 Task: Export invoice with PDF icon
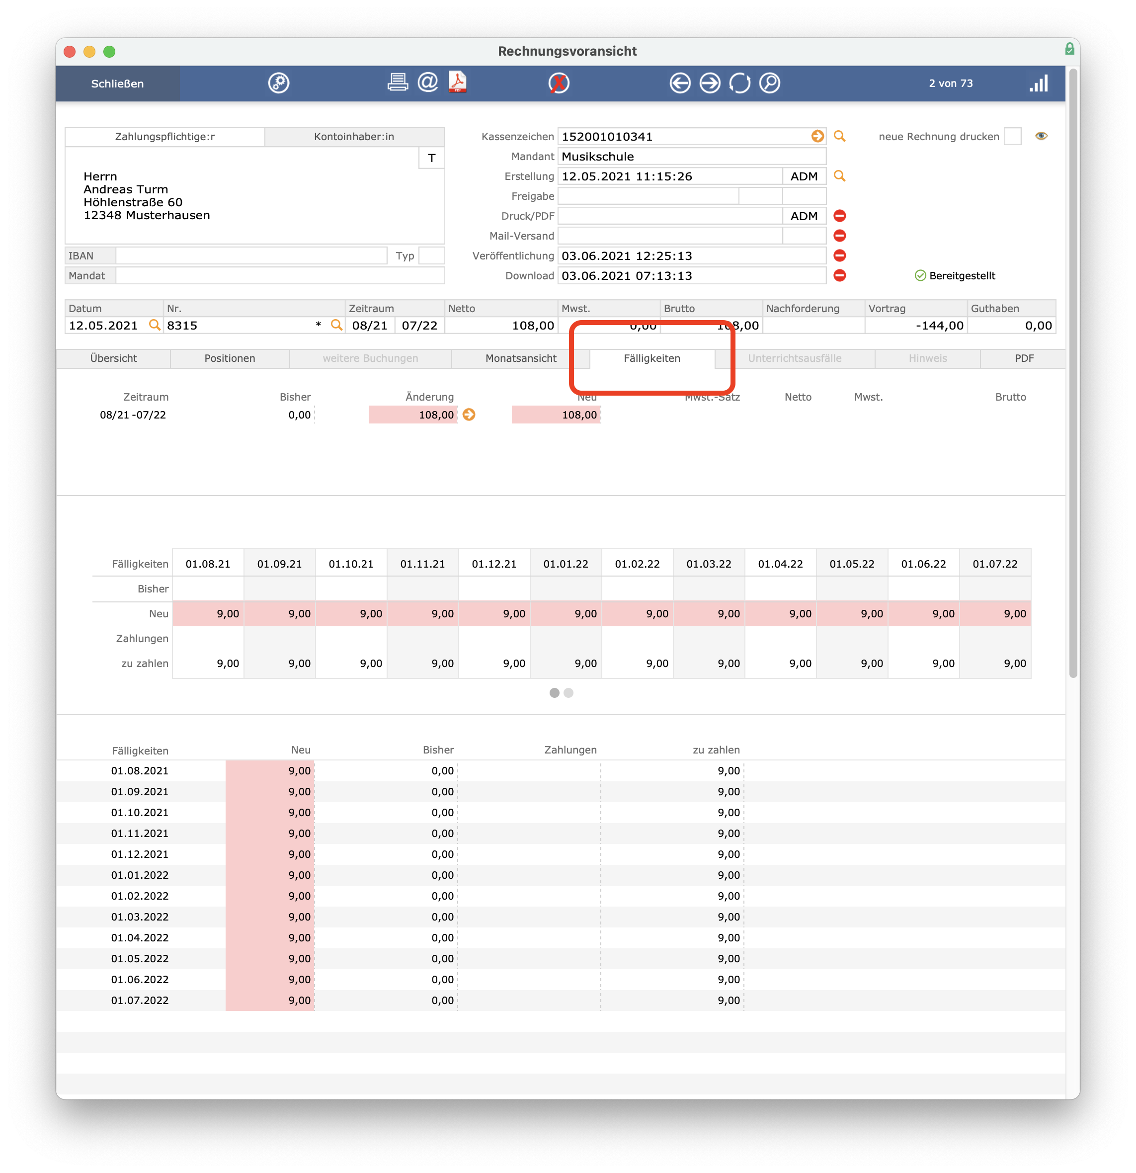click(x=458, y=83)
